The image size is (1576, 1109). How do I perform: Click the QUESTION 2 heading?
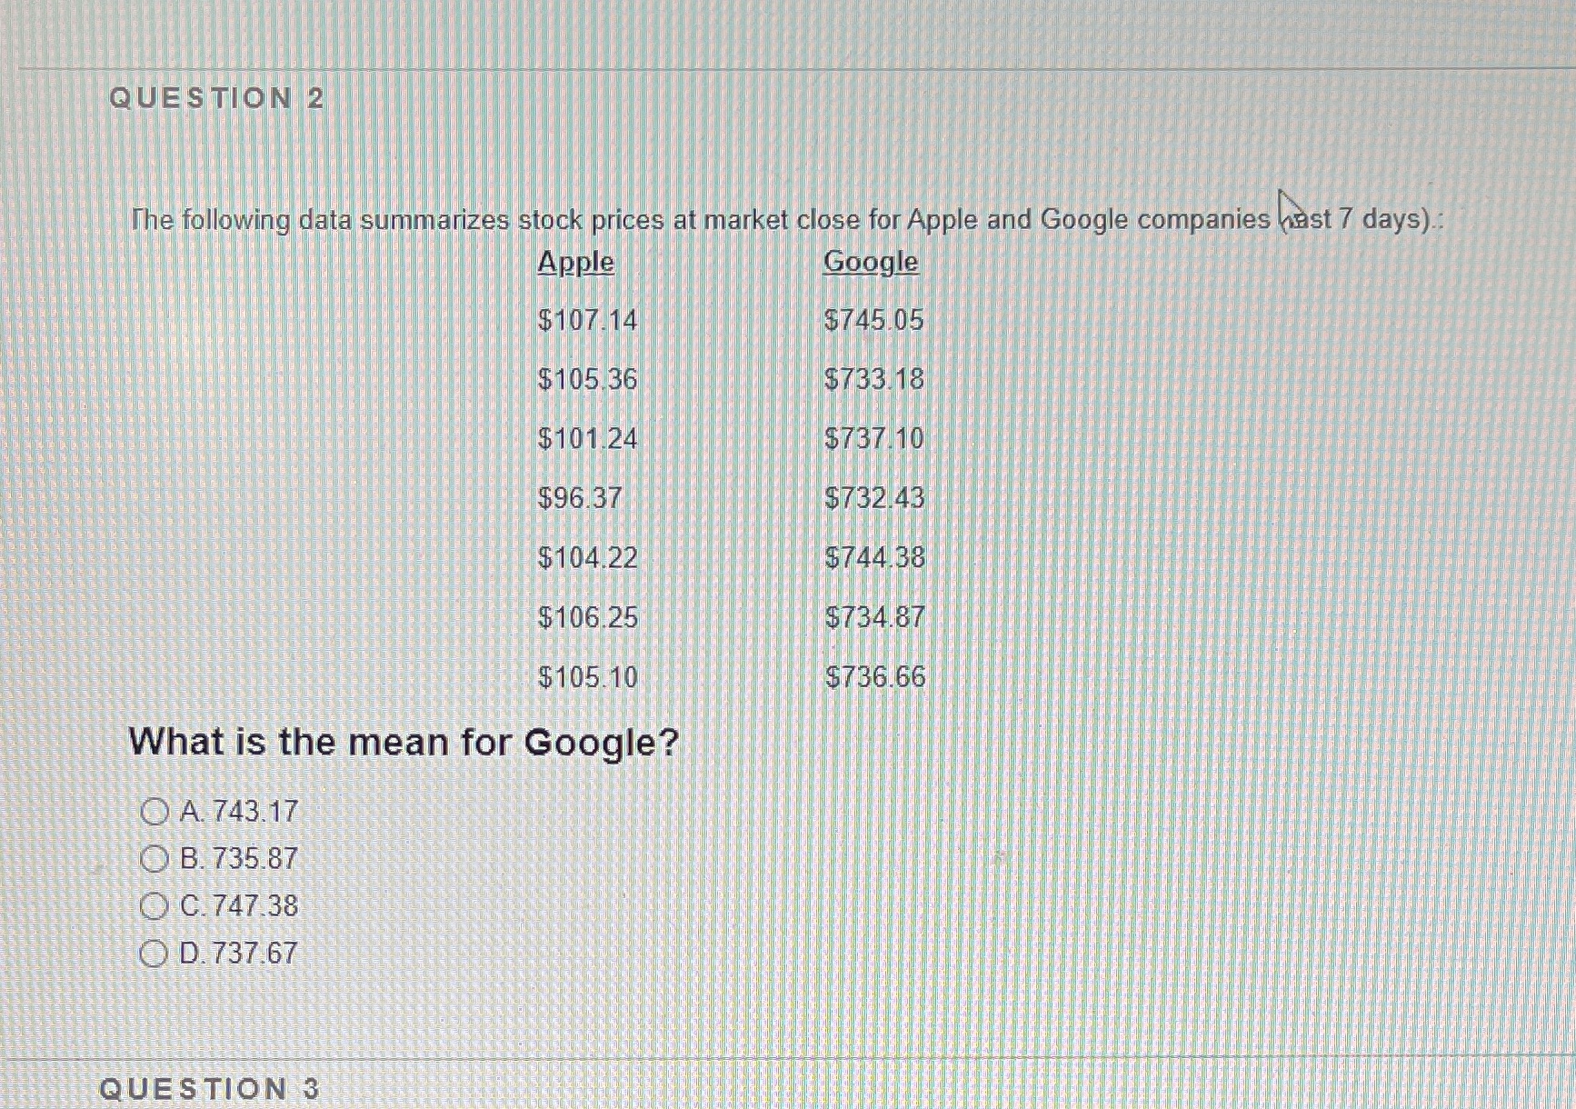218,97
